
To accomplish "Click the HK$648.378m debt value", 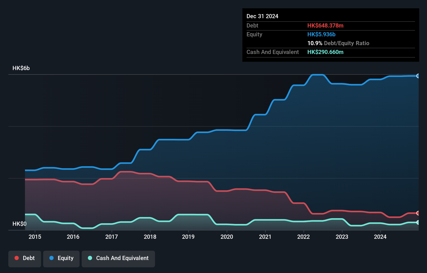I will click(x=325, y=26).
